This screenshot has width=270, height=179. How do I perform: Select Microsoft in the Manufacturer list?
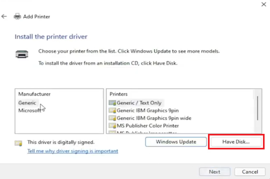click(x=30, y=110)
